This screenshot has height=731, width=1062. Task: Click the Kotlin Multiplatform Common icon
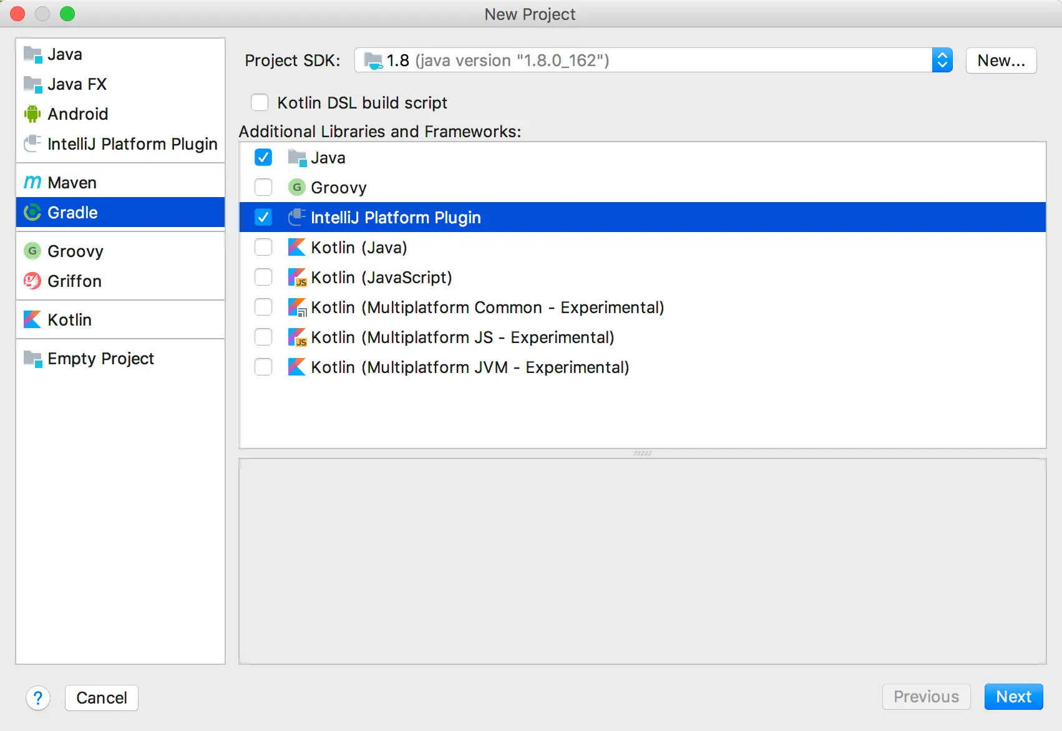pos(297,307)
